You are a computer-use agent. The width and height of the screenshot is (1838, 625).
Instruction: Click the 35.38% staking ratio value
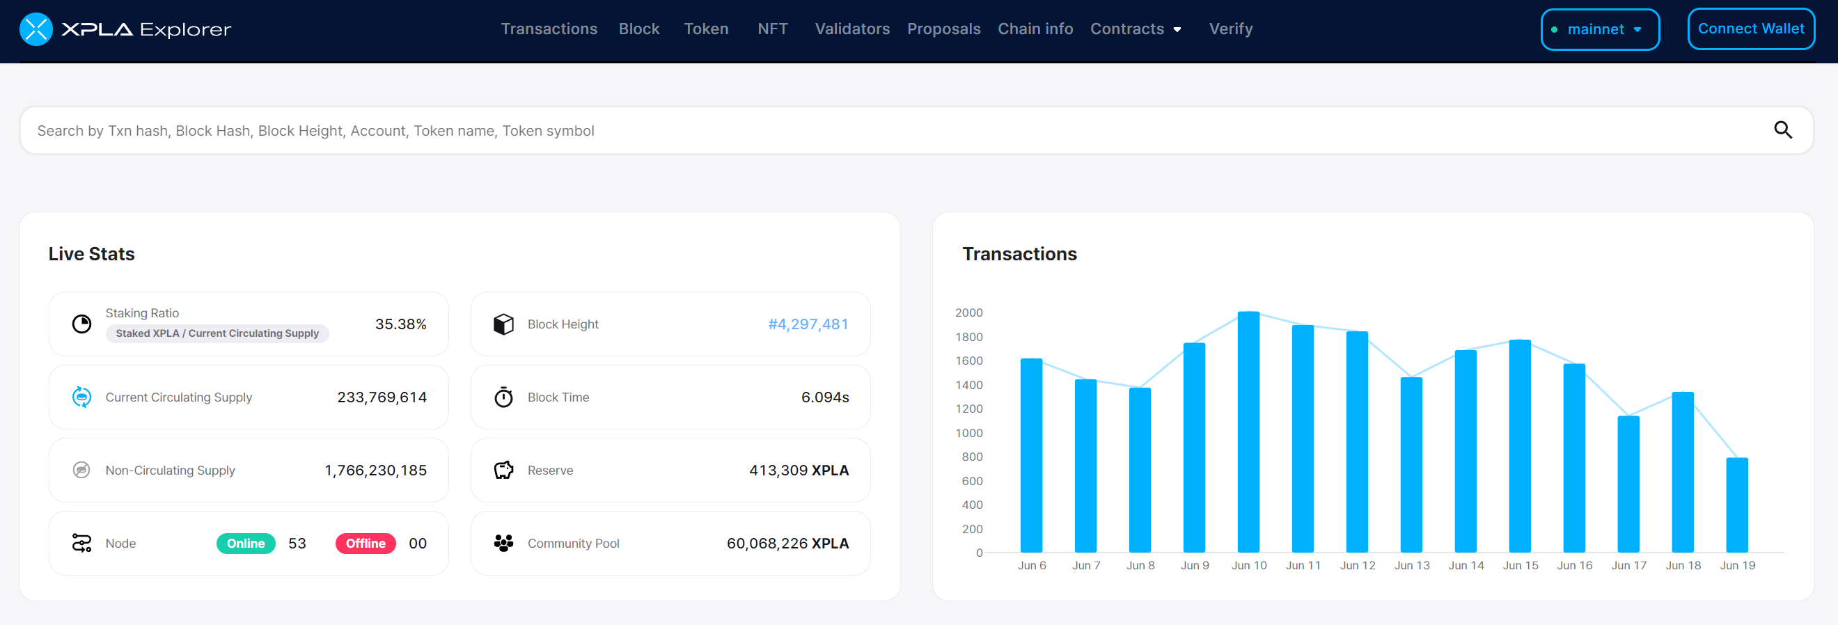pos(400,324)
